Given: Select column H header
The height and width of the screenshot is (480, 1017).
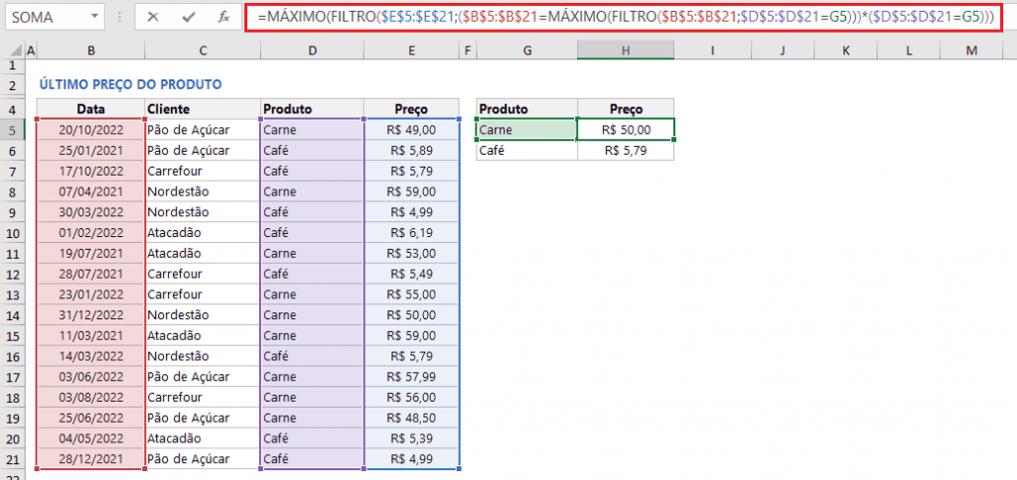Looking at the screenshot, I should click(625, 51).
